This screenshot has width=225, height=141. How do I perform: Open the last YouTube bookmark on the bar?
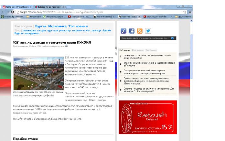click(155, 17)
